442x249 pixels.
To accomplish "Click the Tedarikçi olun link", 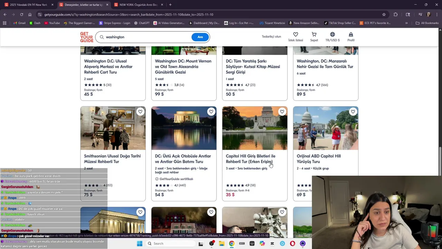I will [271, 37].
